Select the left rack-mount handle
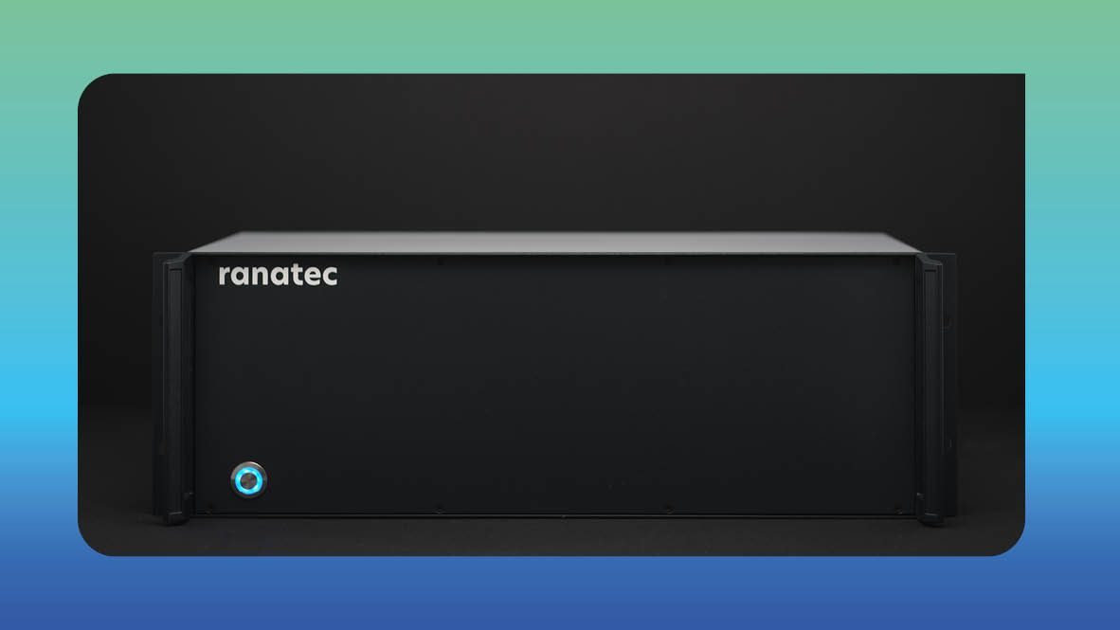1120x630 pixels. tap(175, 389)
